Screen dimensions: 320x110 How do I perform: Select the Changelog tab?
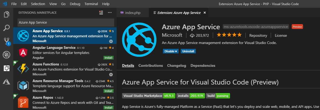pos(176,65)
